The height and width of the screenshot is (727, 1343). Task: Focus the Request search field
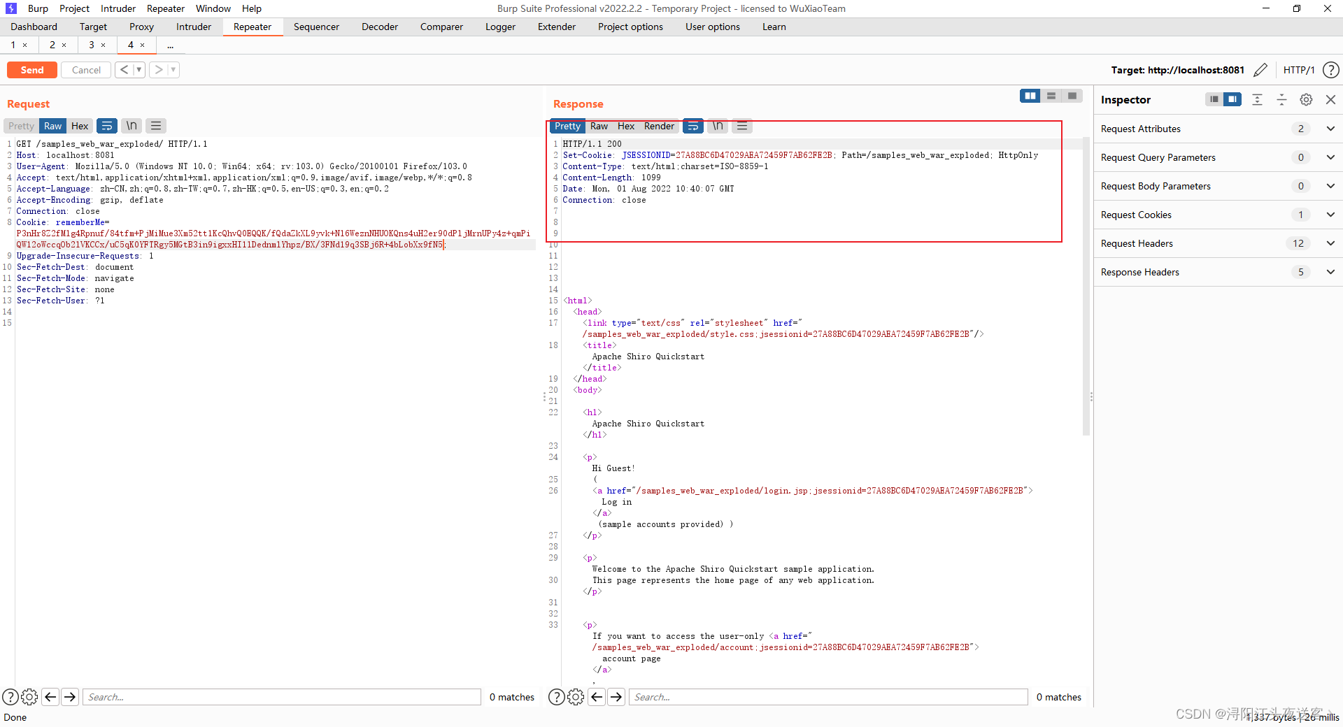point(282,697)
